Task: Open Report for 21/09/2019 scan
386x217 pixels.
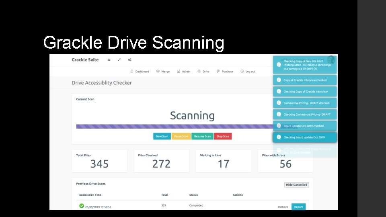Action: [x=298, y=207]
